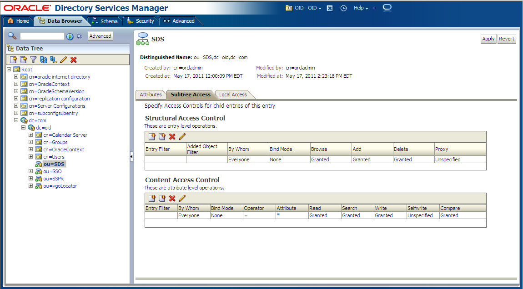The height and width of the screenshot is (289, 523).
Task: Expand the cn=Users node
Action: click(x=30, y=157)
